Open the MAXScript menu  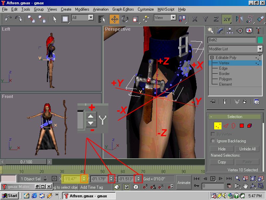pos(166,9)
